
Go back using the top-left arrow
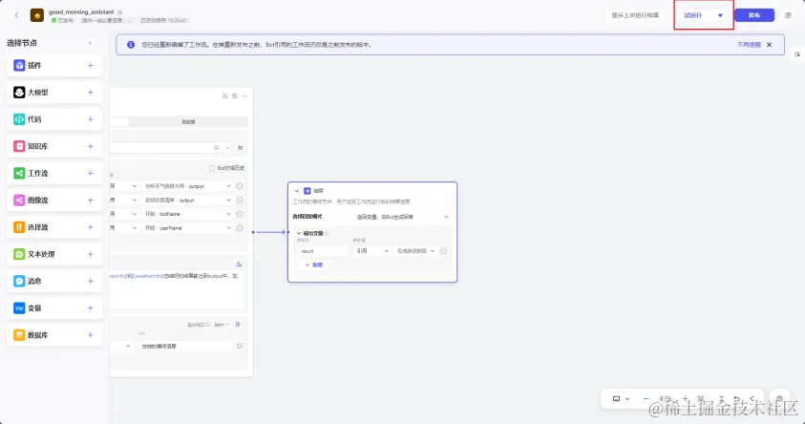coord(17,15)
